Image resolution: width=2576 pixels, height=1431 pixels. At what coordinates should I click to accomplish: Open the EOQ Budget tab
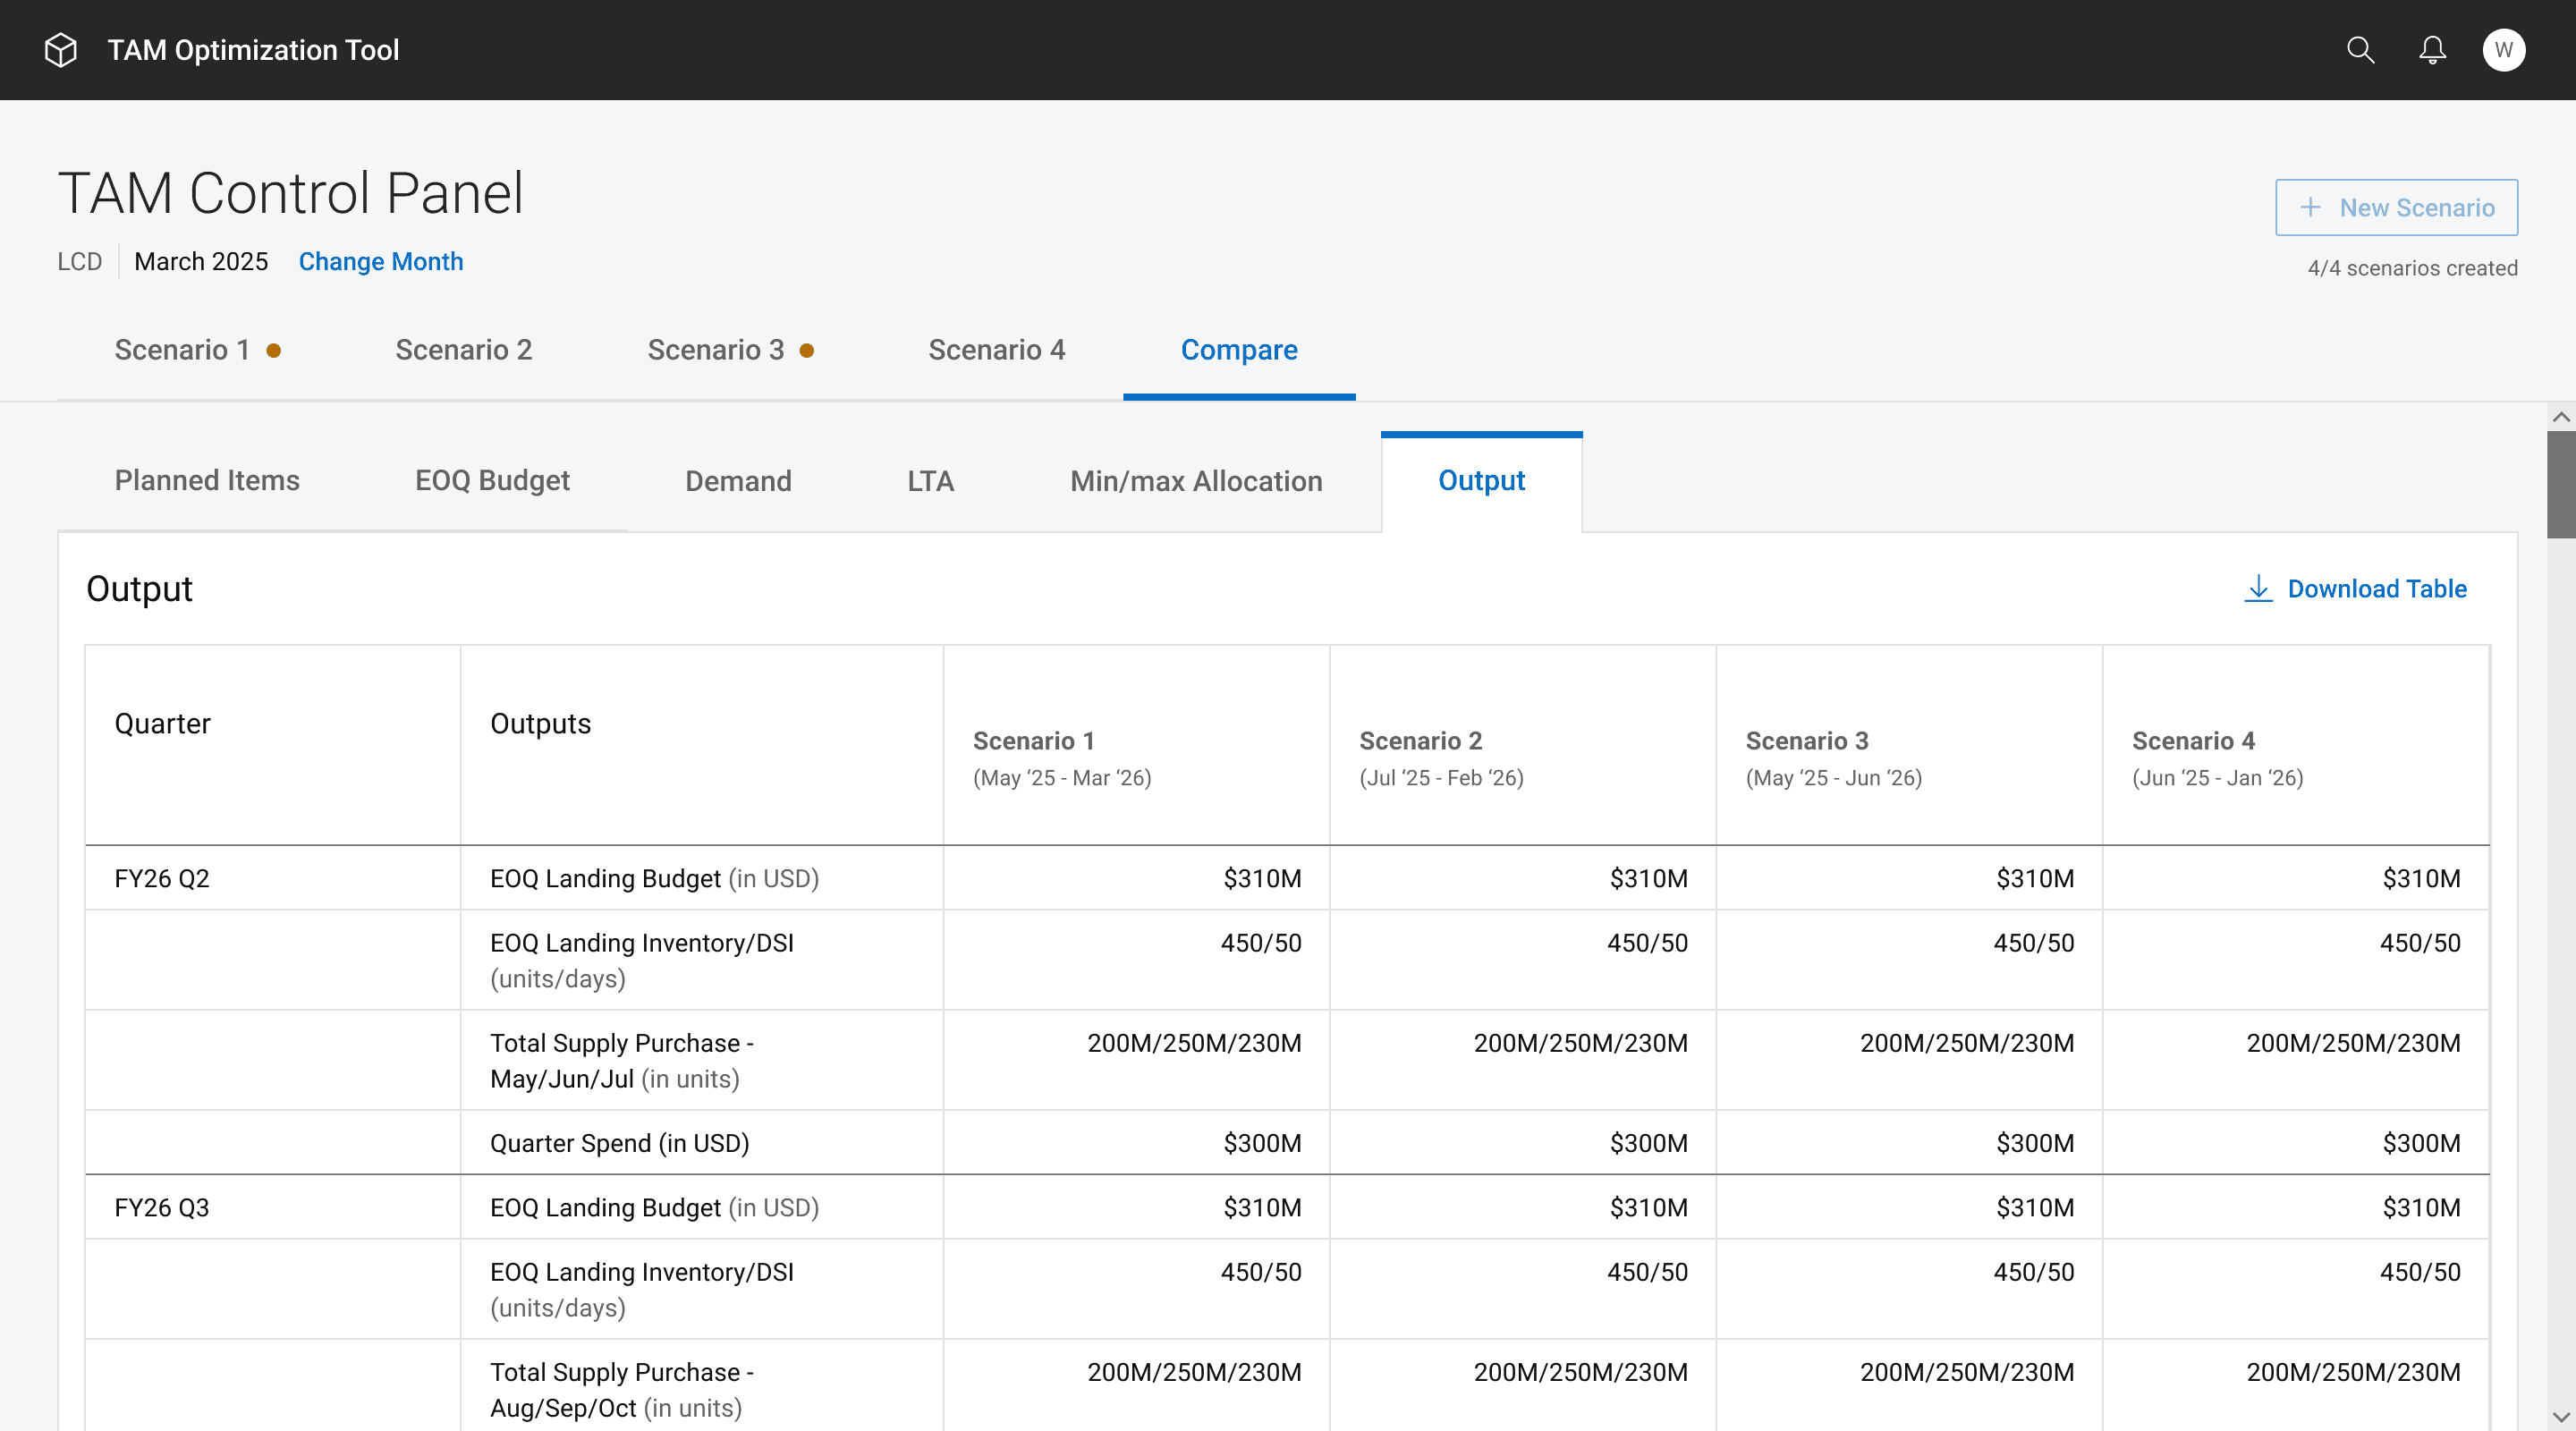[492, 481]
